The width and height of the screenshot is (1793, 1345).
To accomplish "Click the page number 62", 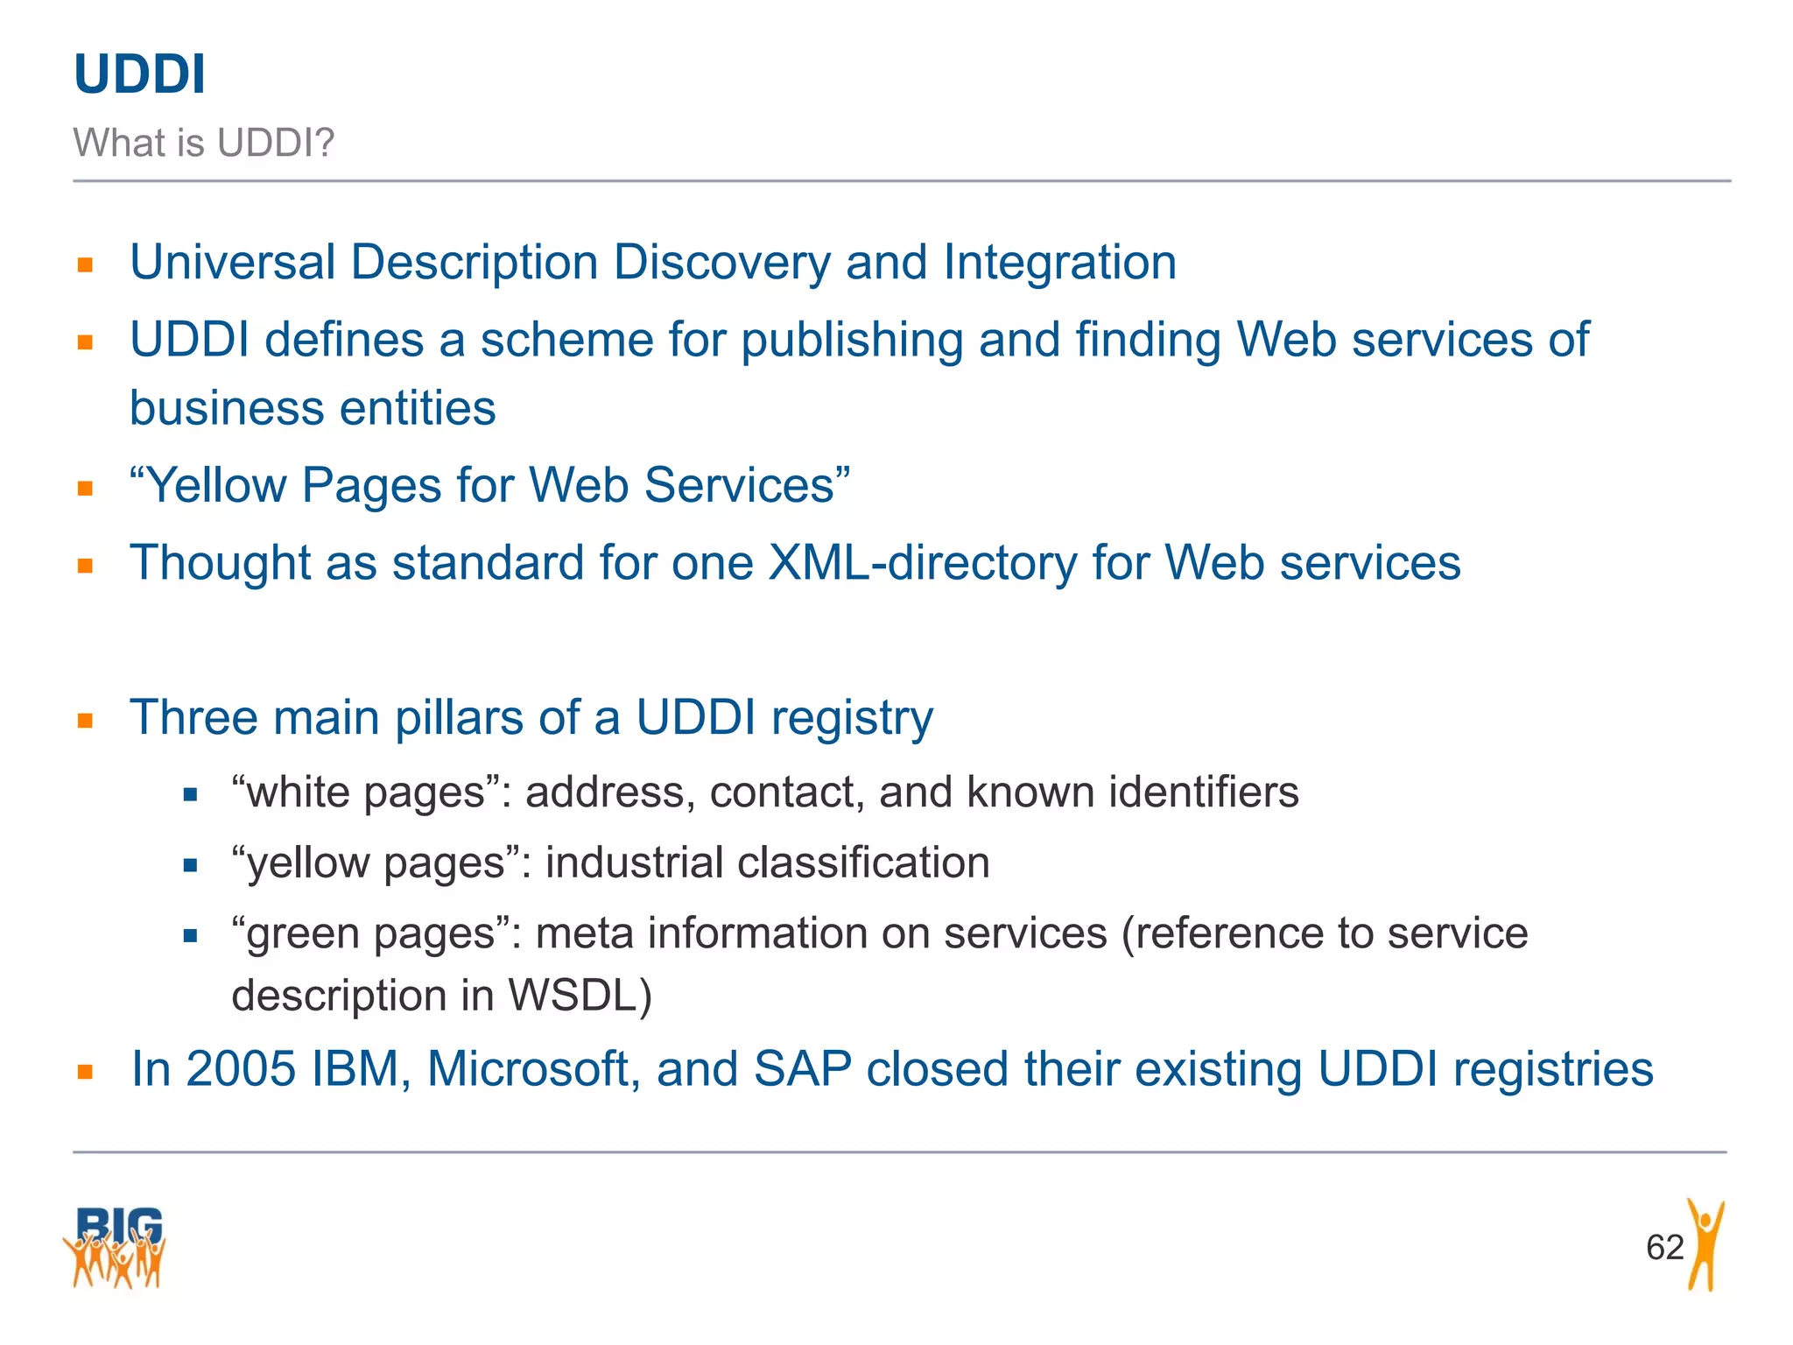I will pos(1664,1247).
